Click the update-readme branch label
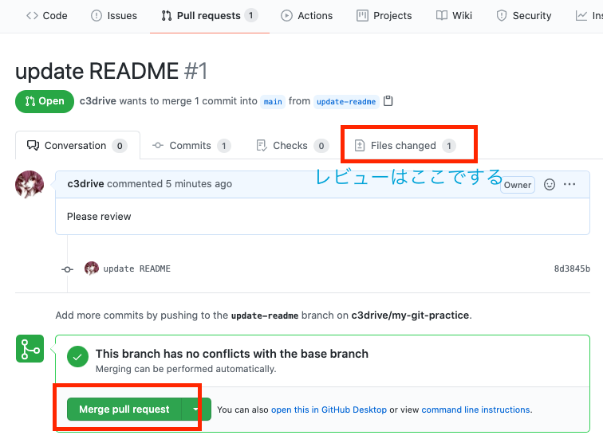 click(x=346, y=102)
